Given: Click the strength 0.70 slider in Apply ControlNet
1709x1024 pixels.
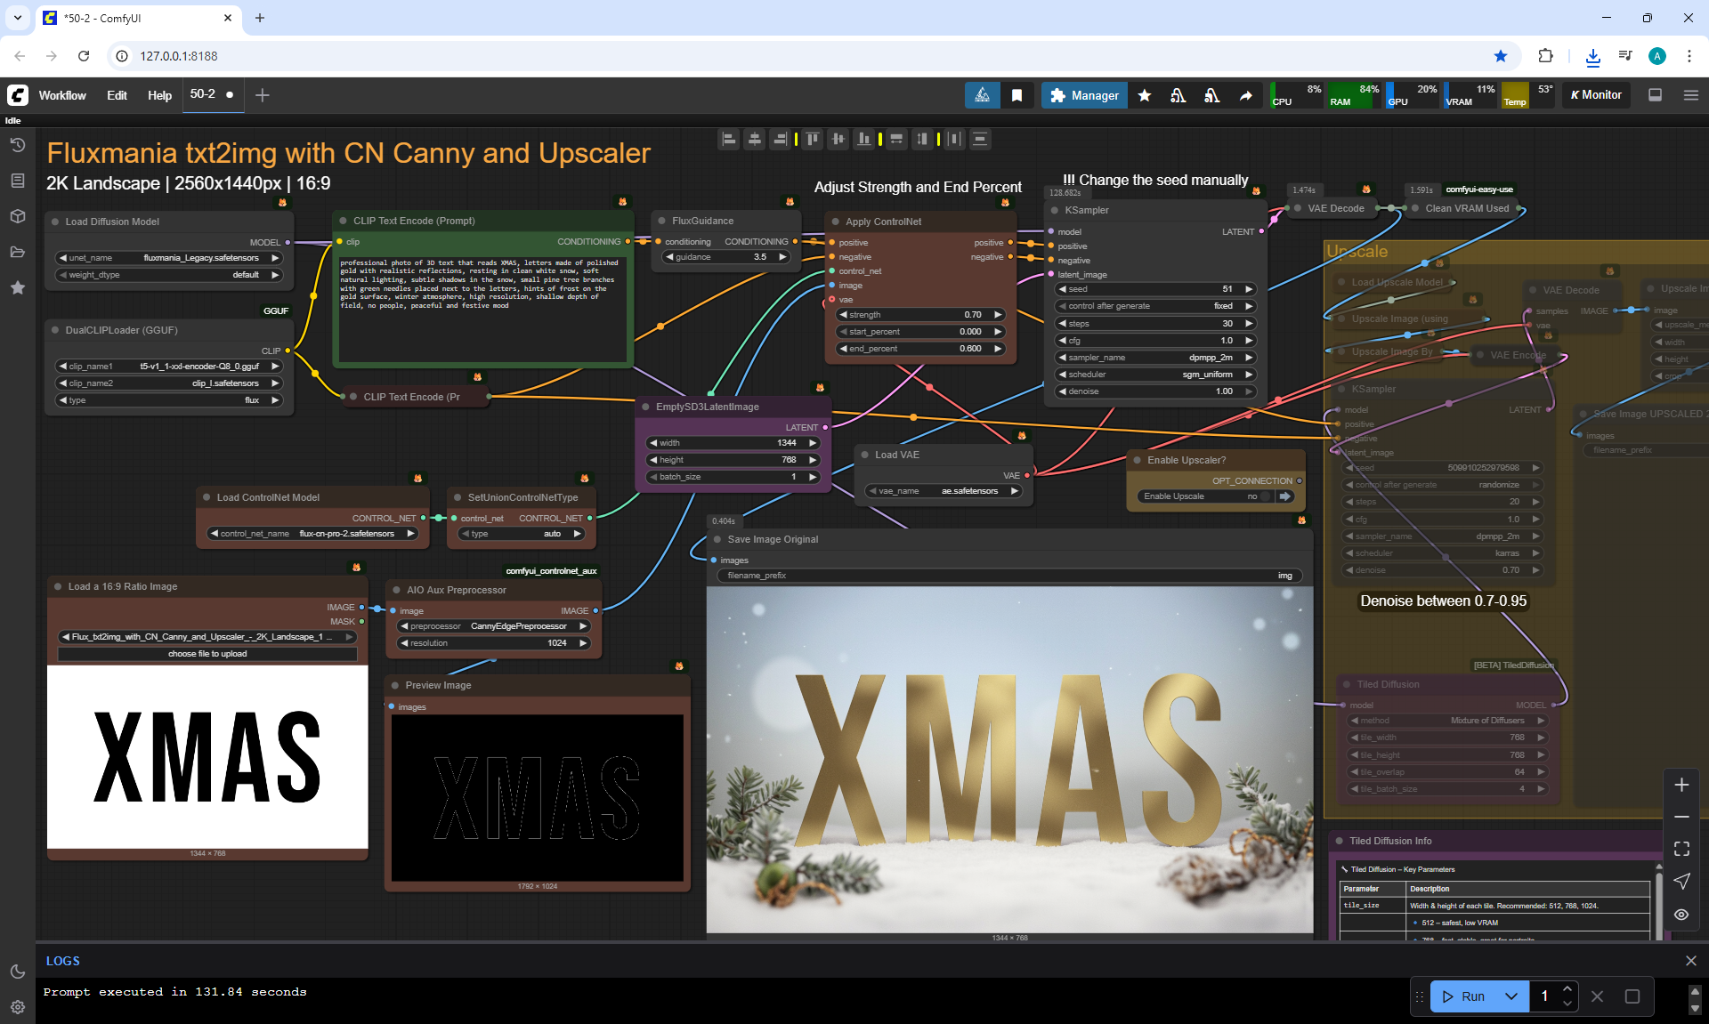Looking at the screenshot, I should point(920,315).
